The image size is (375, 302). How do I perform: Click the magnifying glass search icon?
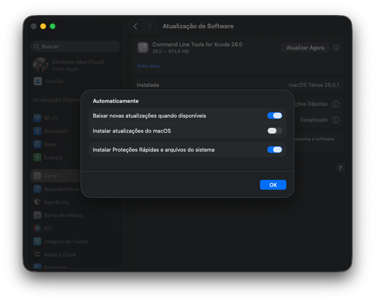click(x=37, y=47)
